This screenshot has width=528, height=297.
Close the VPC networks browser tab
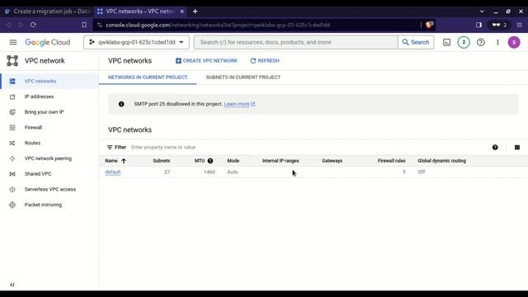(x=181, y=11)
